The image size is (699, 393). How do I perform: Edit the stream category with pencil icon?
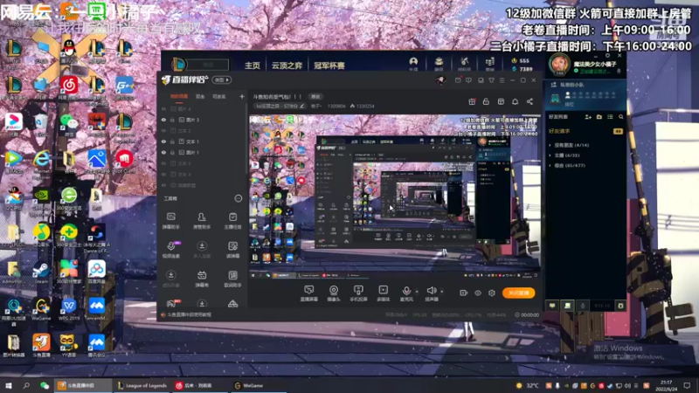click(302, 106)
